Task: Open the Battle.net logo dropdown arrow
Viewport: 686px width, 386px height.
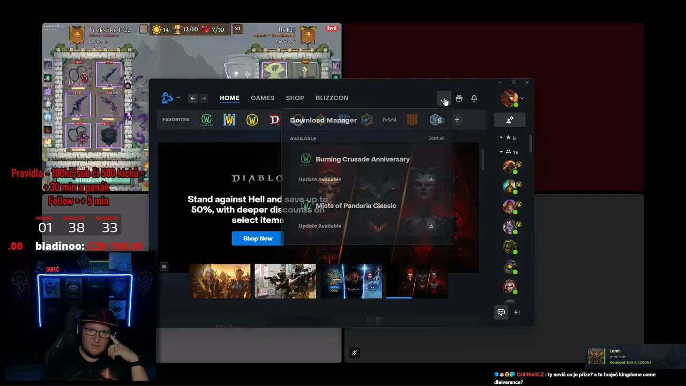Action: 178,98
